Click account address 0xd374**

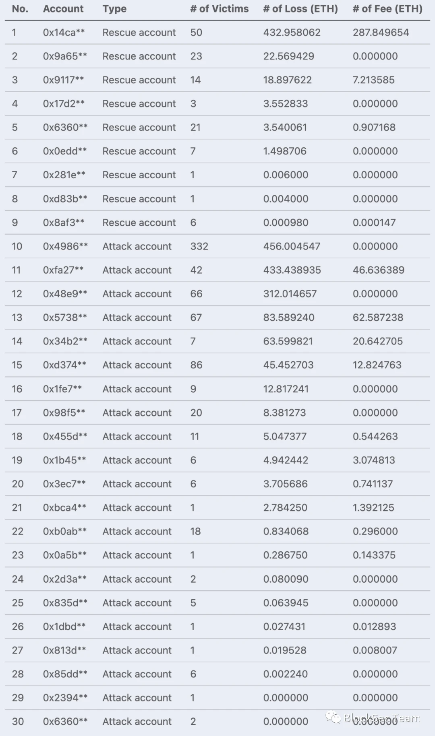click(64, 365)
